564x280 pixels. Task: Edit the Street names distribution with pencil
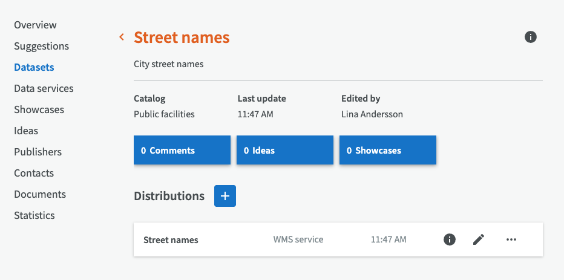(479, 239)
